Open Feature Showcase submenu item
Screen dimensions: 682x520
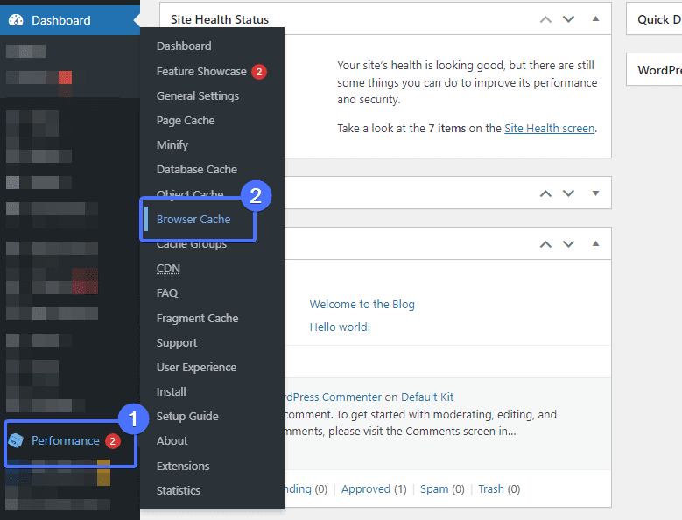201,71
